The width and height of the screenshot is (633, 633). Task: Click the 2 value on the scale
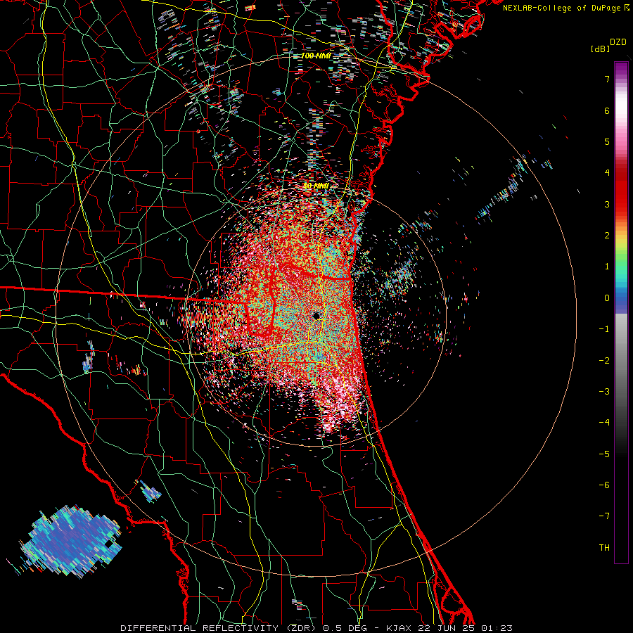[x=607, y=236]
